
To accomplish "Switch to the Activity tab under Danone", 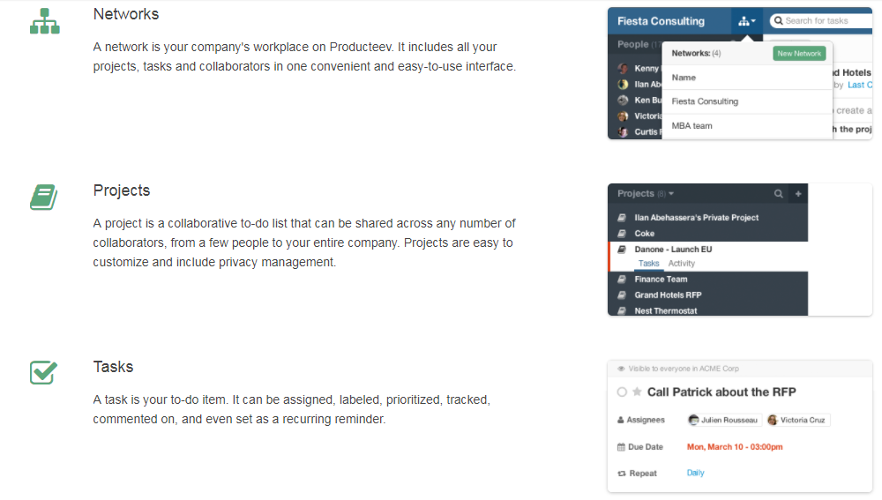I will click(x=682, y=264).
